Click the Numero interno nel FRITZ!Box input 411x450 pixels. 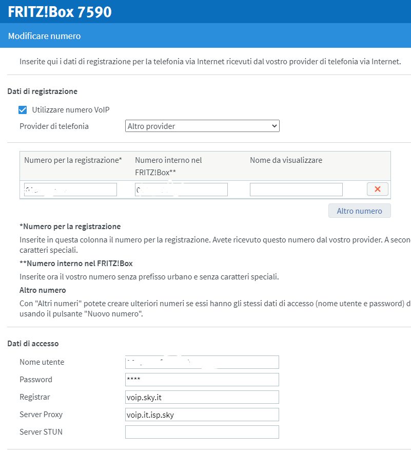click(x=181, y=190)
